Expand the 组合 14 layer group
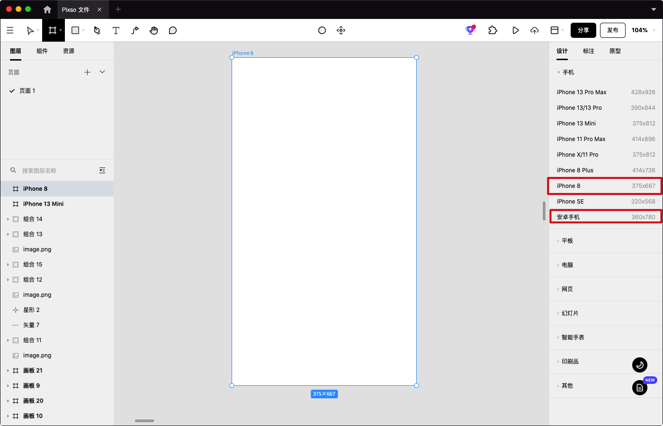 click(8, 219)
